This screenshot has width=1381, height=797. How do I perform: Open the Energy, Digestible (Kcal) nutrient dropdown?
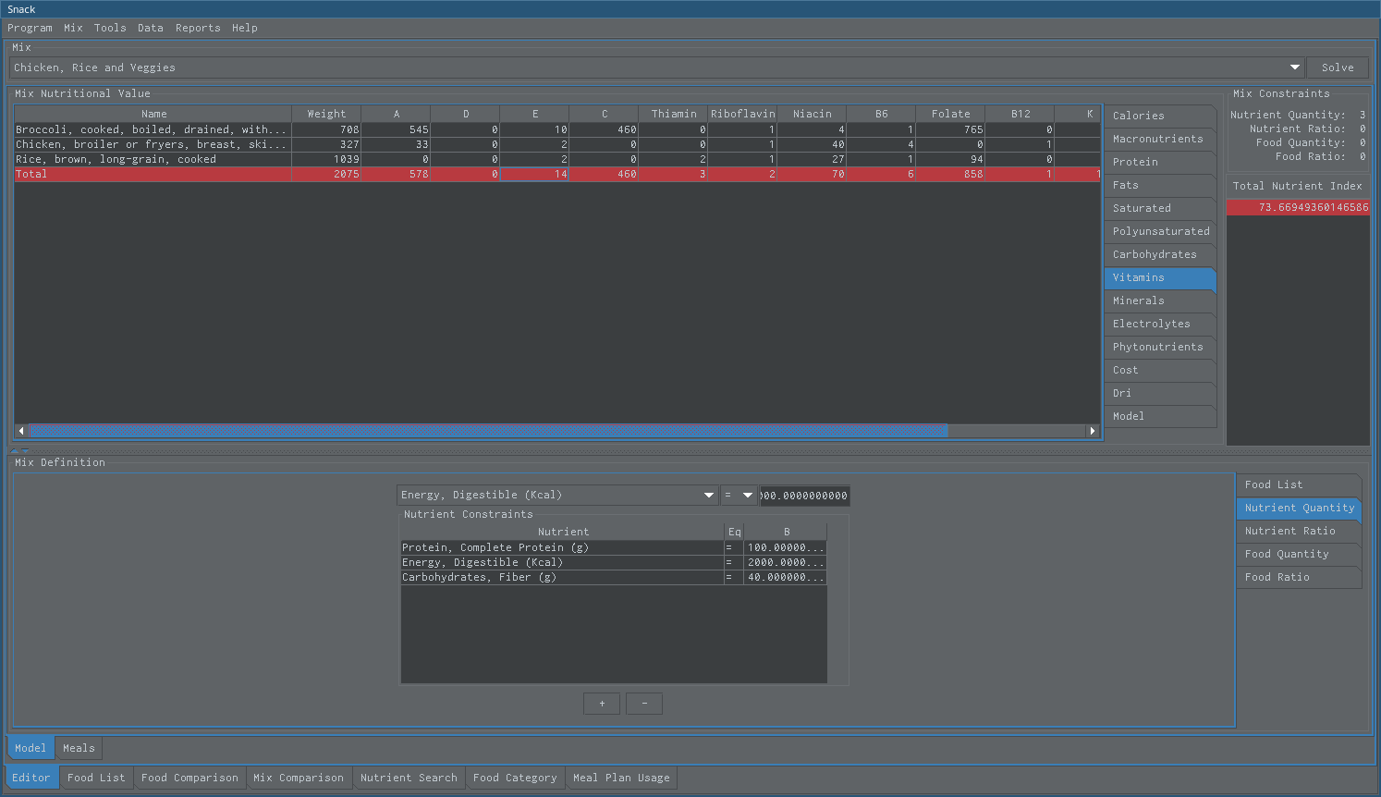tap(557, 495)
